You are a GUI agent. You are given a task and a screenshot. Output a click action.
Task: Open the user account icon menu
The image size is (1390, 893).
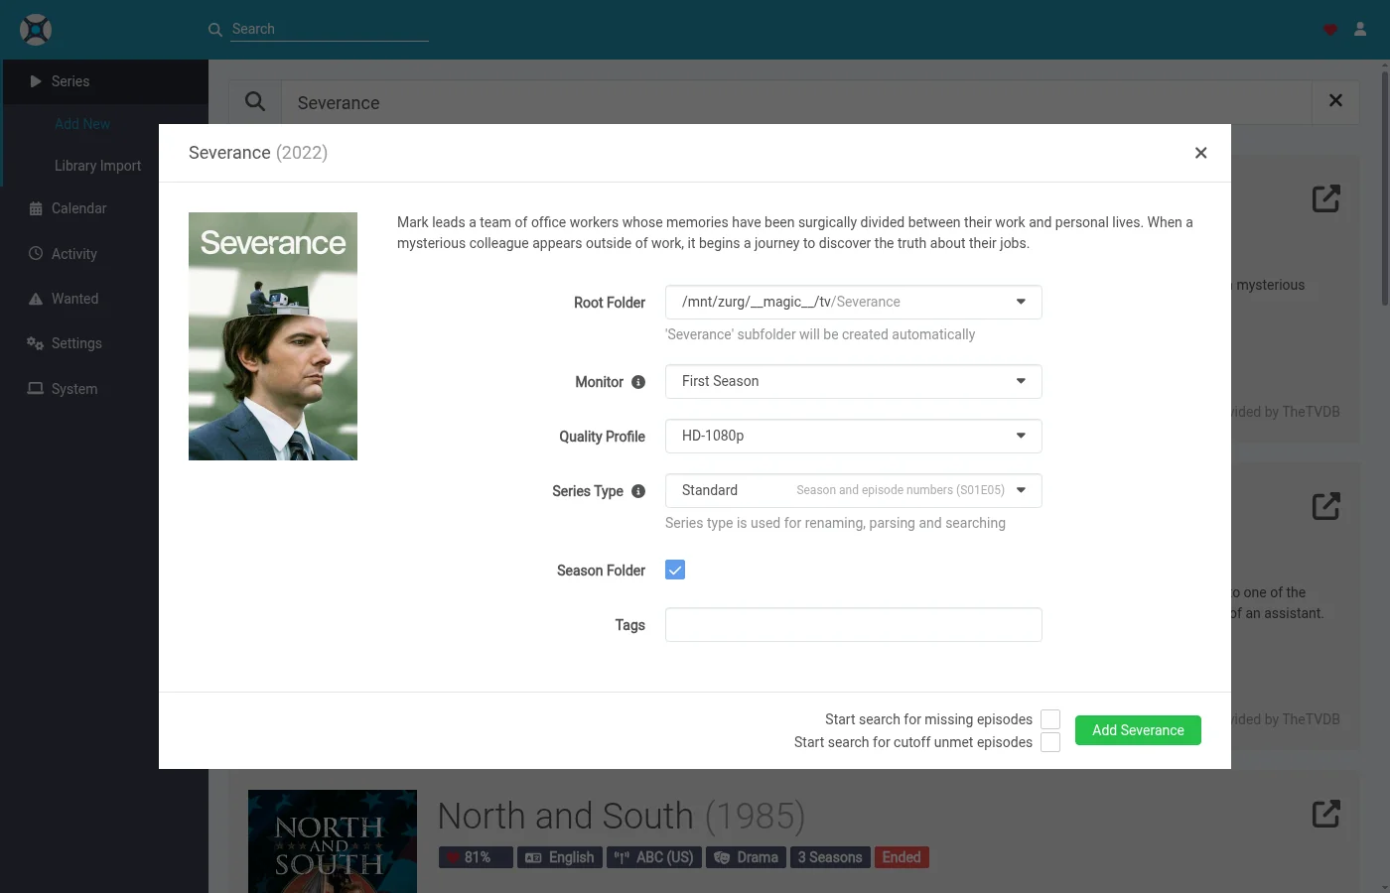tap(1360, 30)
